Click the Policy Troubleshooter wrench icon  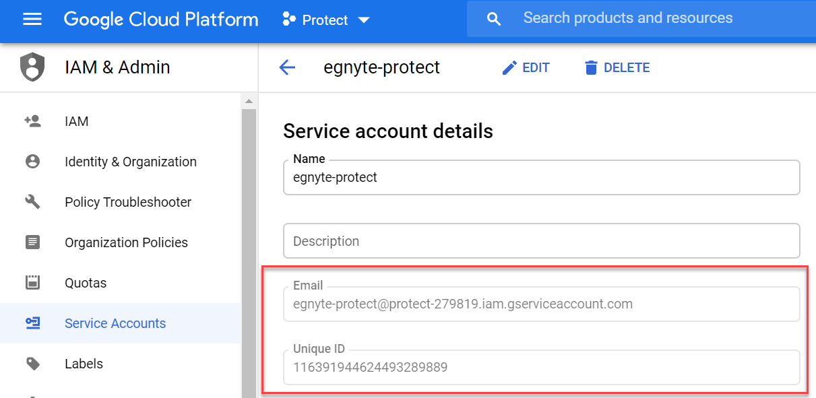[x=32, y=202]
